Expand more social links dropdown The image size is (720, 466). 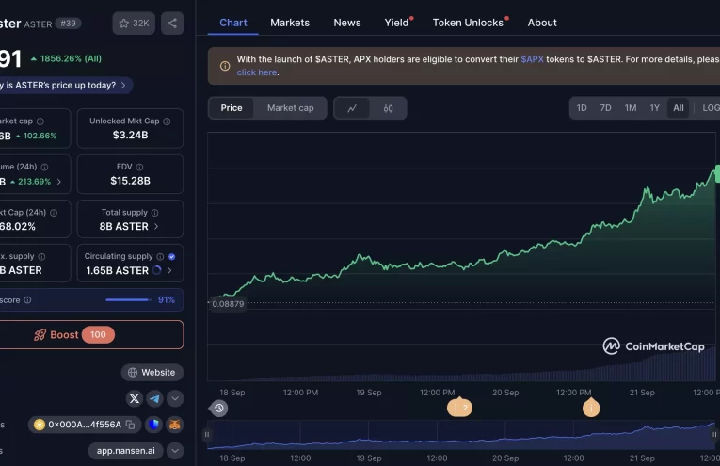click(175, 398)
